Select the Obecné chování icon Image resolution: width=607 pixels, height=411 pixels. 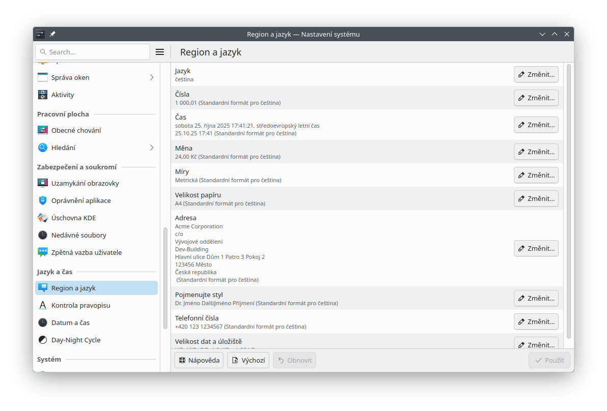click(x=43, y=130)
